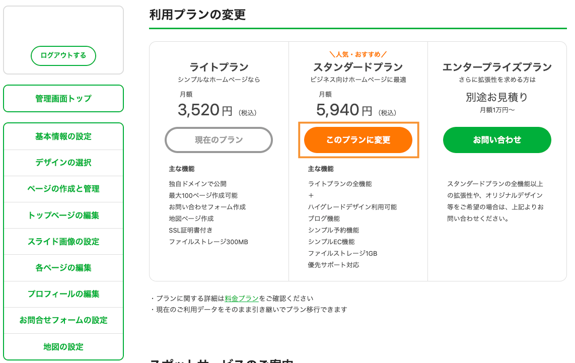Open プロフィールの編集 page

[63, 294]
